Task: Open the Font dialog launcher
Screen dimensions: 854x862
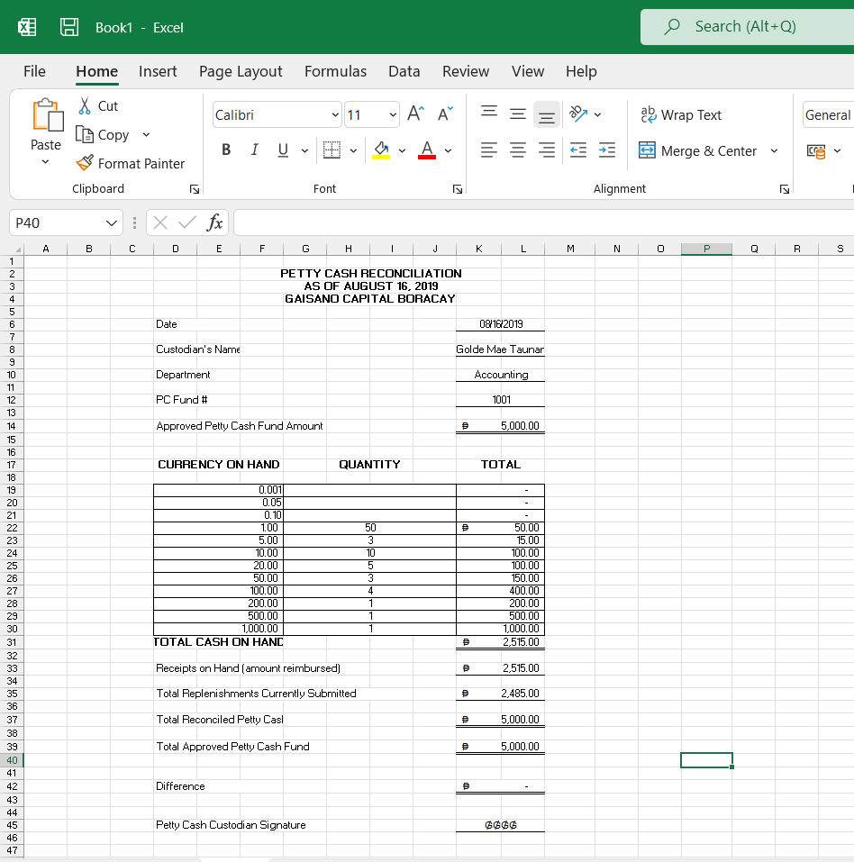Action: coord(457,189)
